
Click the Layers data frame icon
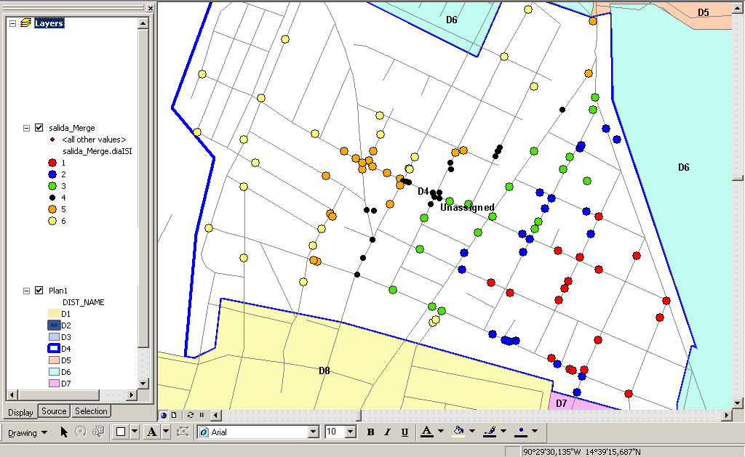[x=25, y=23]
